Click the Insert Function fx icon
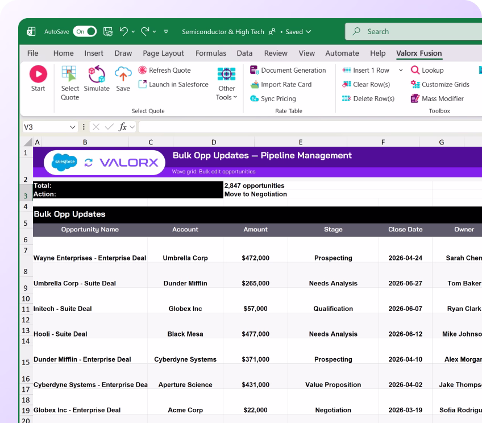 coord(122,127)
